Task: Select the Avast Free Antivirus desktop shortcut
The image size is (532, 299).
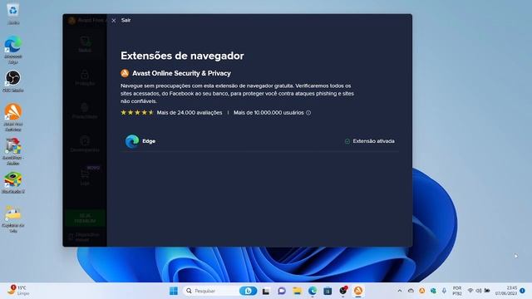Action: coord(13,117)
